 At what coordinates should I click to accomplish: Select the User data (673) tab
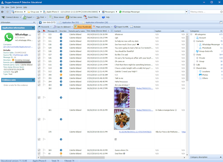pos(47,23)
